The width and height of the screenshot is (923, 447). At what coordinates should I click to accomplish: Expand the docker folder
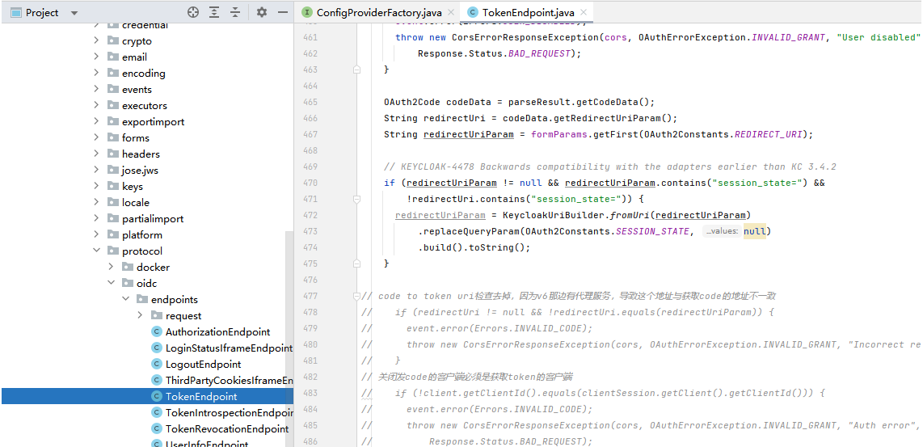(111, 267)
